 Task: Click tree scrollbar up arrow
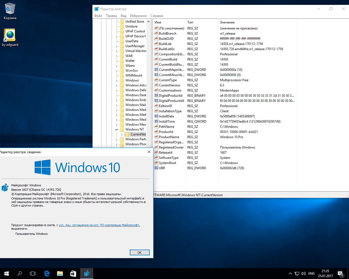pyautogui.click(x=149, y=22)
